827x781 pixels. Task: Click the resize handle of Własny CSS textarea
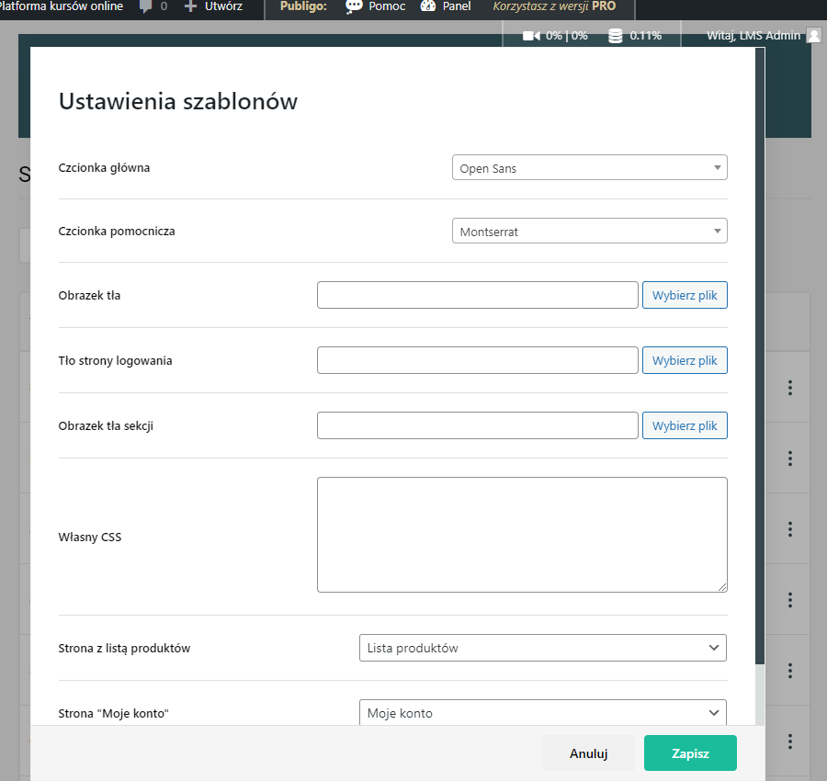tap(722, 587)
